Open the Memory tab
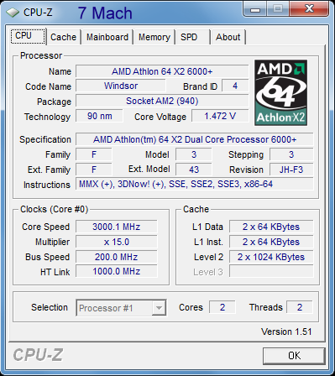Screen dimensions: 335x376 pos(154,37)
